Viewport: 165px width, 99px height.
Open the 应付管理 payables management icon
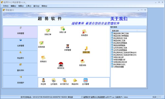(x=86, y=82)
